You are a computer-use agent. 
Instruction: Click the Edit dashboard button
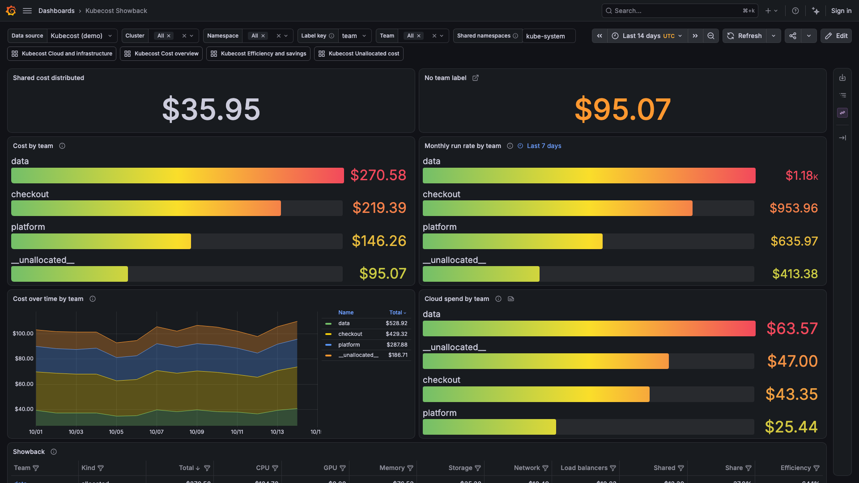(836, 36)
